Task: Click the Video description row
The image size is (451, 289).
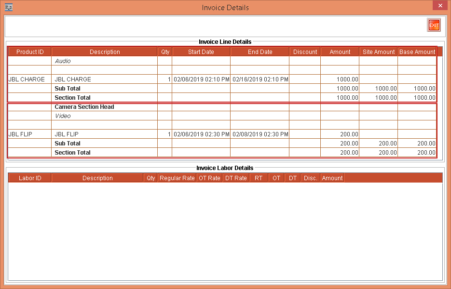Action: click(63, 116)
